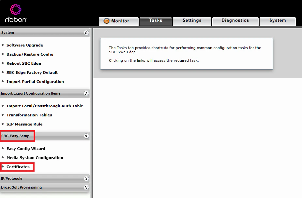Open Software Upgrade task
This screenshot has width=302, height=198.
point(25,45)
